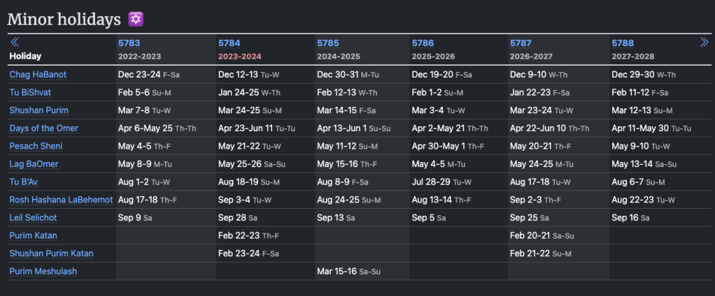The image size is (715, 296).
Task: Open Rosh Hashana LaBehemot link
Action: coord(61,200)
